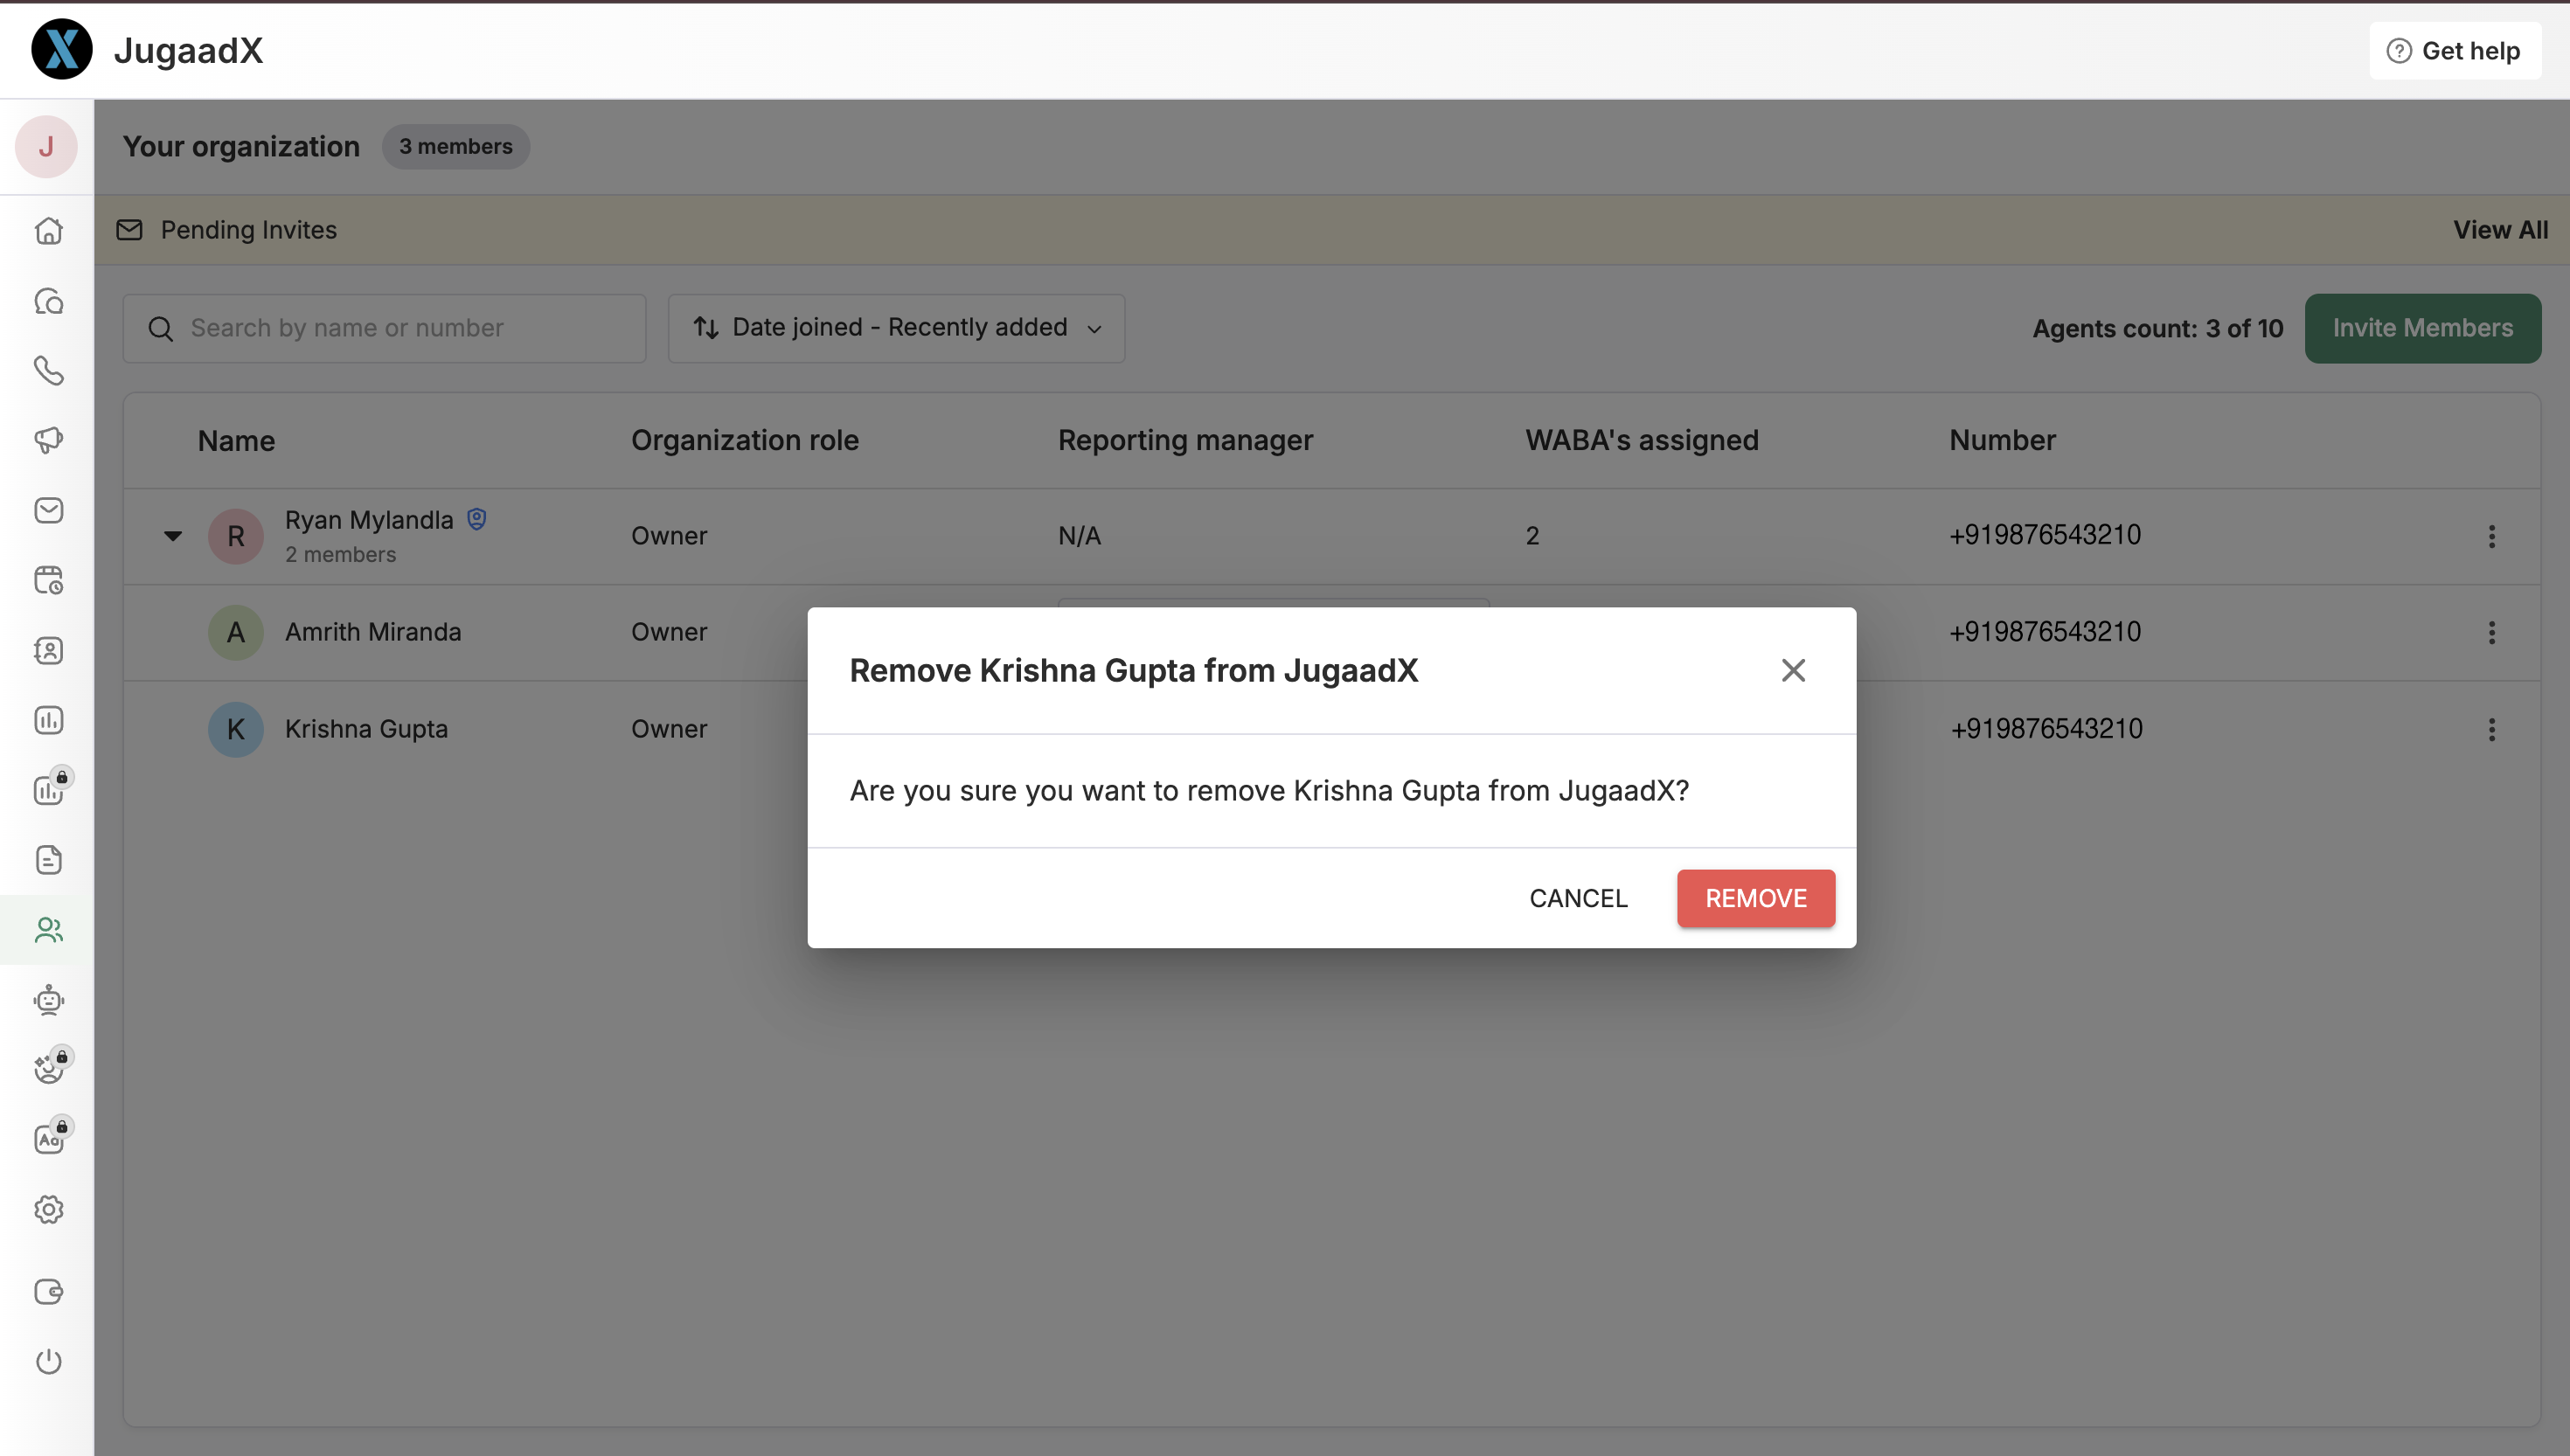The height and width of the screenshot is (1456, 2570).
Task: Open three-dot menu for Krishna Gupta
Action: pyautogui.click(x=2491, y=729)
